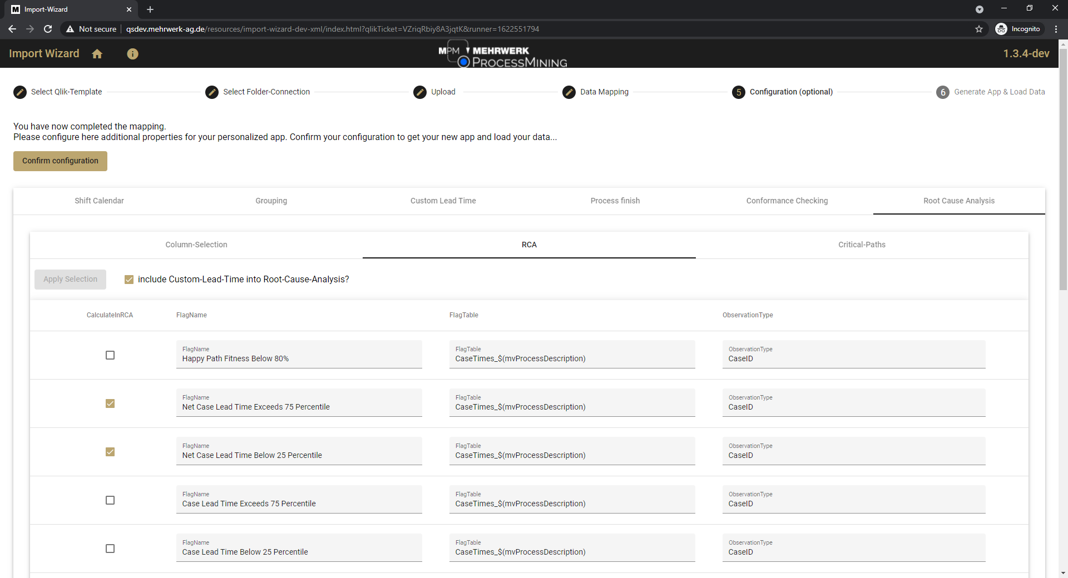Viewport: 1068px width, 578px height.
Task: Select step 6 Generate App circle
Action: click(943, 92)
